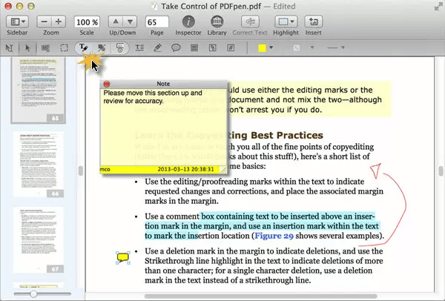Activate the third segmented markup tool

tap(120, 48)
